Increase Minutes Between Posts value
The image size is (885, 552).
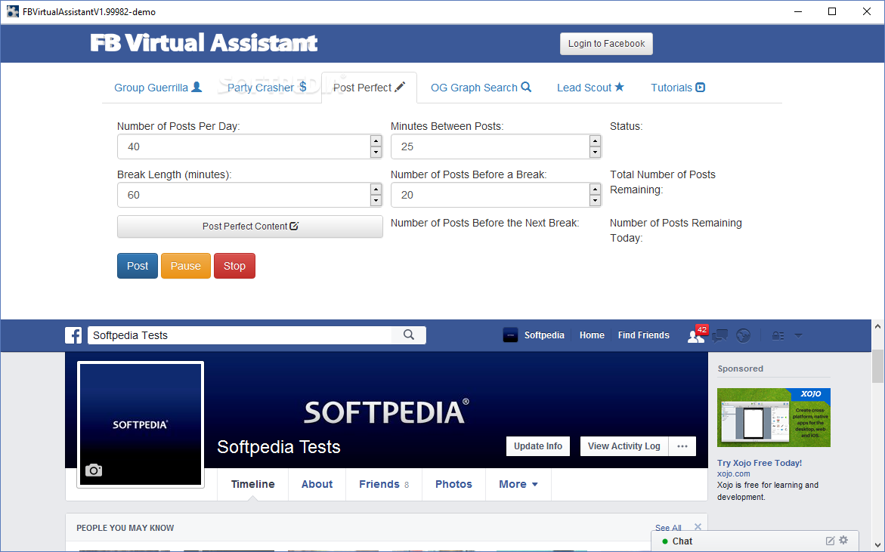[595, 141]
